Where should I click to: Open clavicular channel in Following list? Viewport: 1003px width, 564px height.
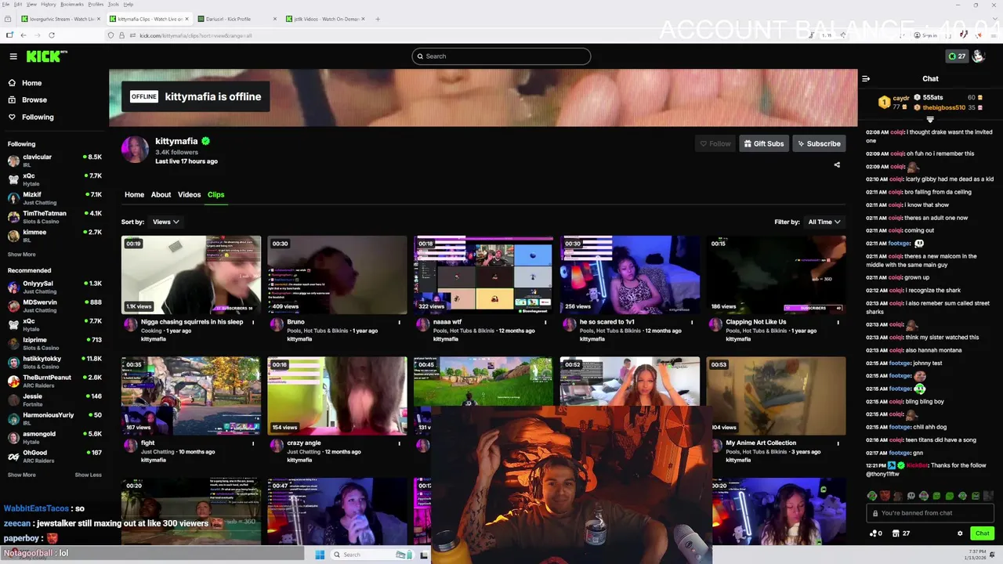point(55,161)
